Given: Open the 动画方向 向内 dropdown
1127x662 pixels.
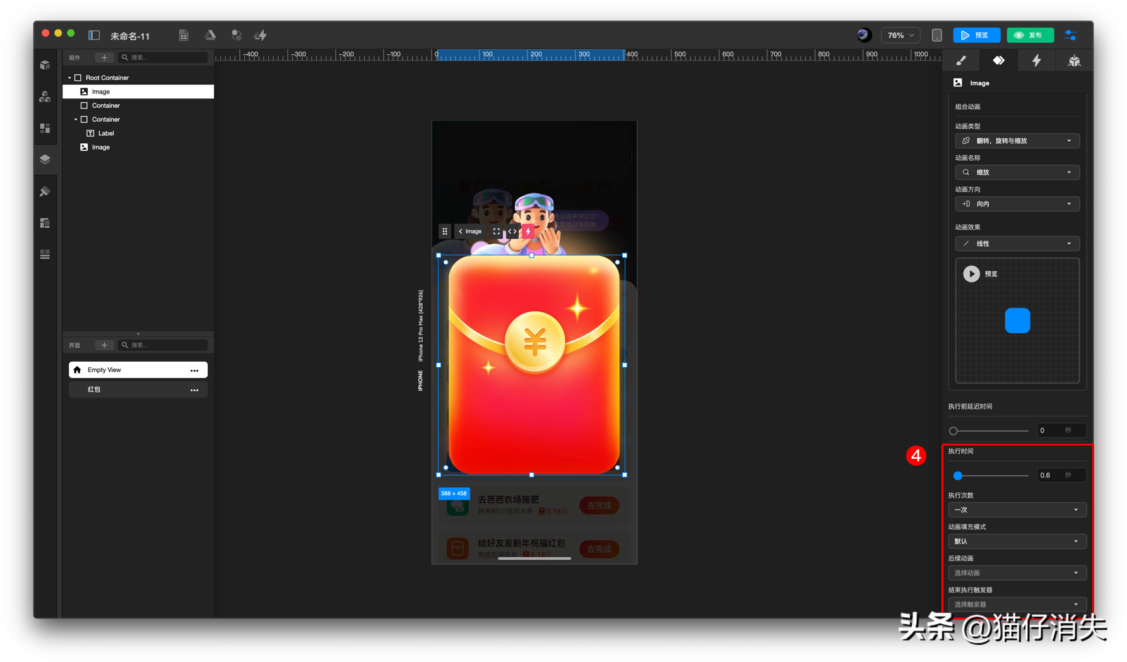Looking at the screenshot, I should point(1017,204).
